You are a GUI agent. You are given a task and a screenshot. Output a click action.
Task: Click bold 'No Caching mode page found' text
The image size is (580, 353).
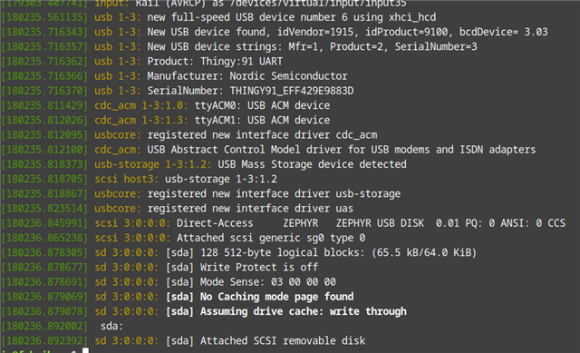[x=276, y=297]
